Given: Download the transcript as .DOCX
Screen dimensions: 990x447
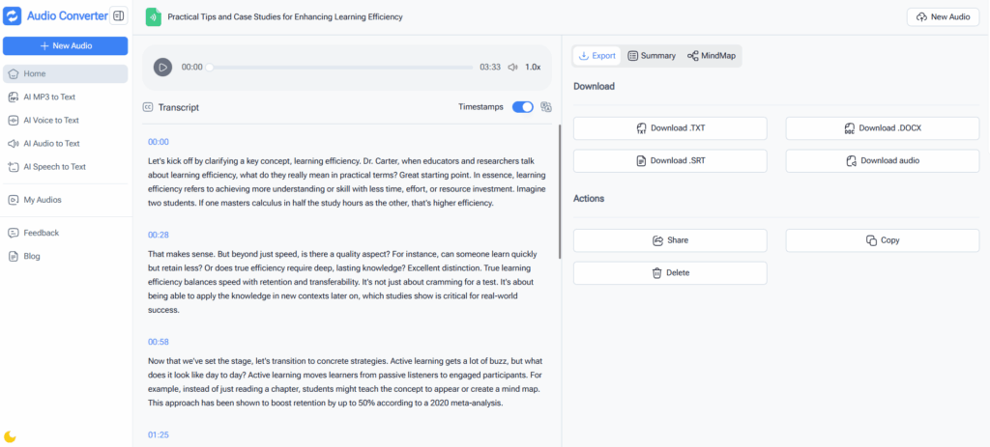Looking at the screenshot, I should [882, 128].
